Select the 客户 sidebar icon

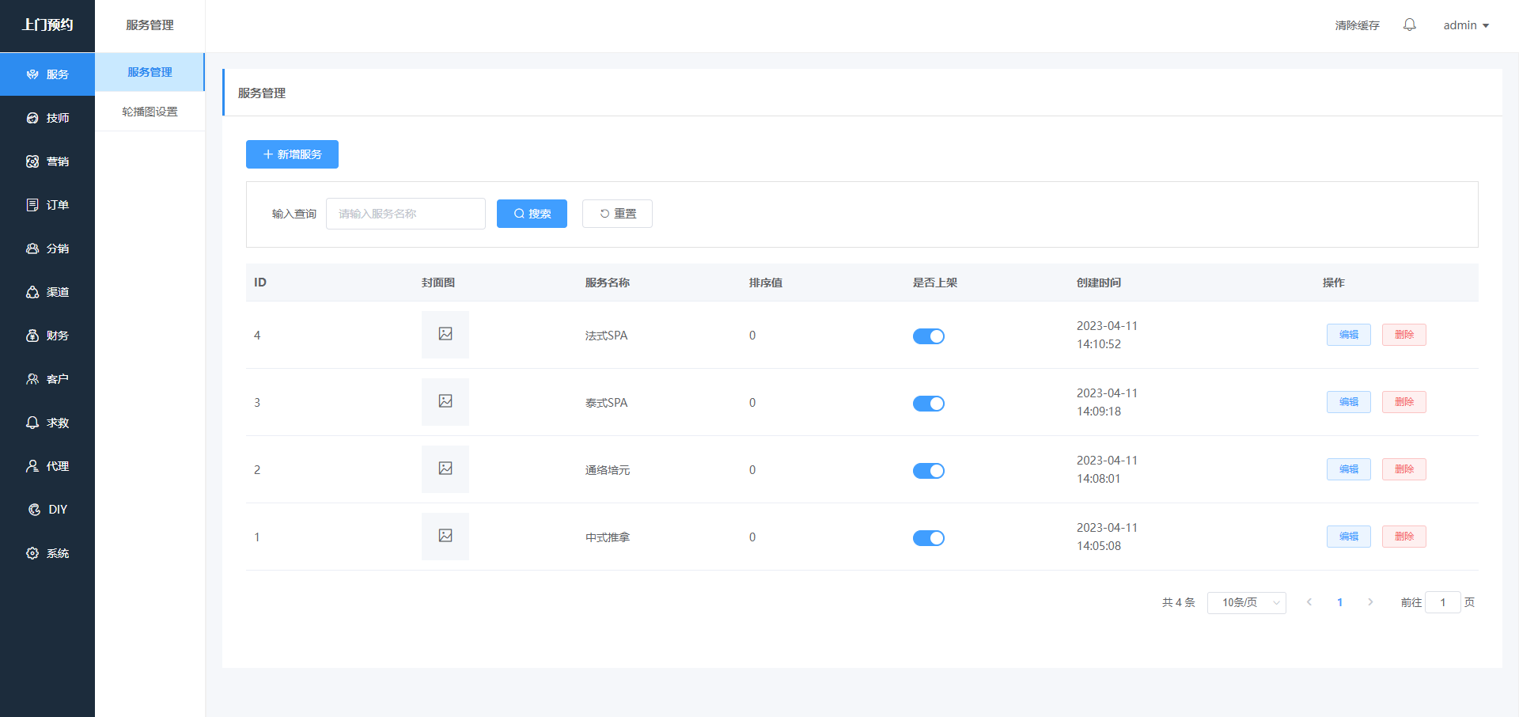coord(32,379)
